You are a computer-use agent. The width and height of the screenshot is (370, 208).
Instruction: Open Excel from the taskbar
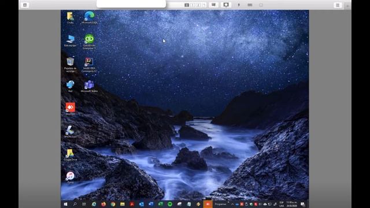(x=161, y=204)
